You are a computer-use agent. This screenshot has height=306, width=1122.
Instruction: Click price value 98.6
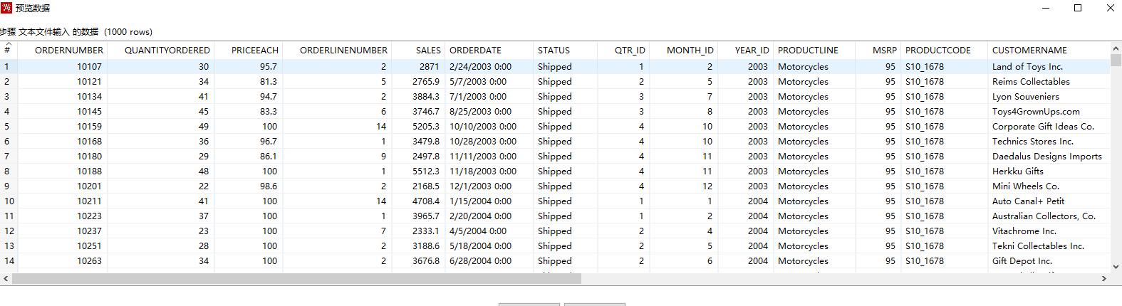pyautogui.click(x=269, y=186)
